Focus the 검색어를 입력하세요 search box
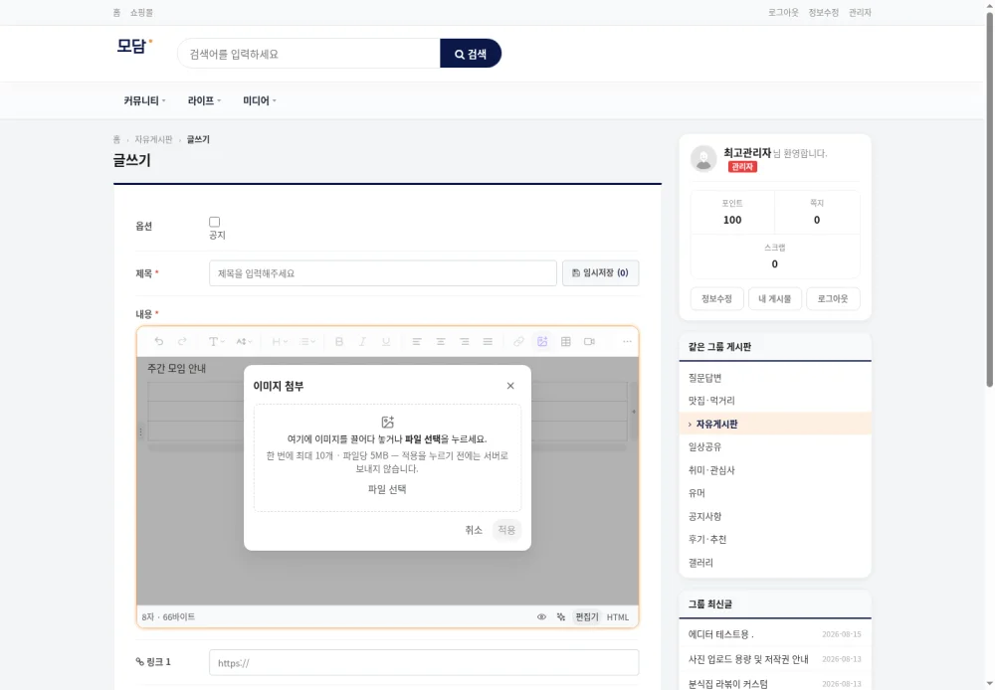The image size is (995, 690). point(309,54)
